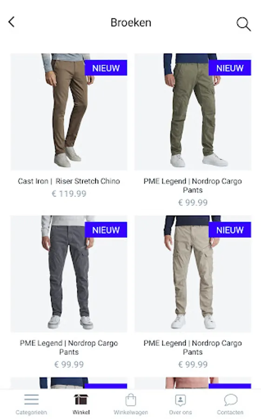Screen dimensions: 261x419
Task: Open the olive green Cargo Pants image
Action: [193, 112]
